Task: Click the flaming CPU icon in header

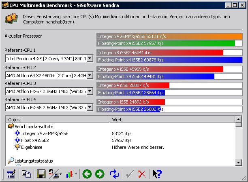Action: [x=11, y=19]
